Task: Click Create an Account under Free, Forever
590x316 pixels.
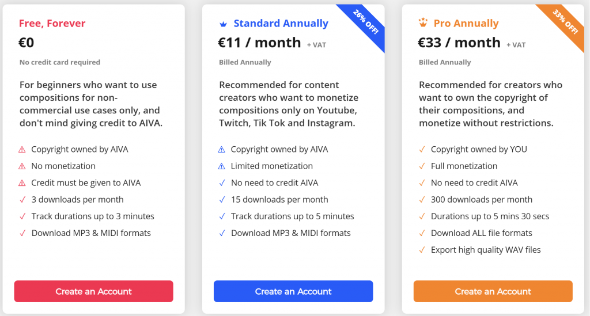Action: [x=94, y=291]
